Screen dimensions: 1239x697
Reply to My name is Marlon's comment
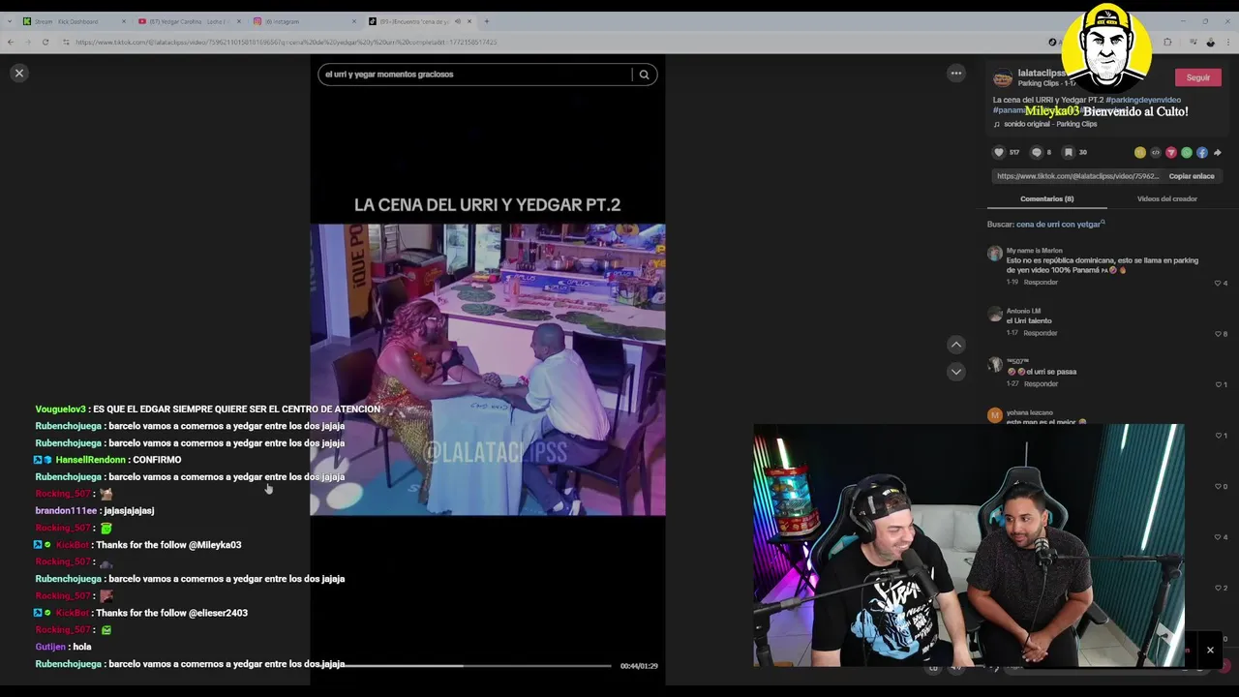[x=1041, y=282]
